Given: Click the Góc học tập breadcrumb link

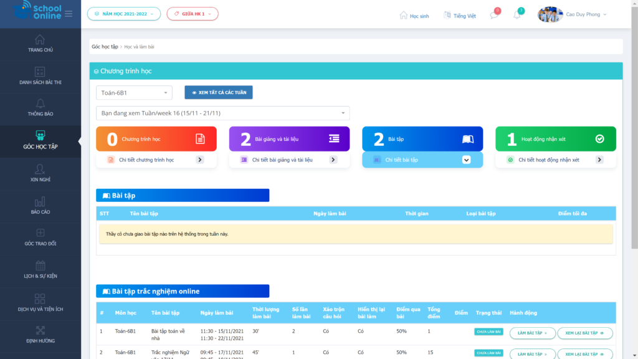Looking at the screenshot, I should [x=104, y=47].
